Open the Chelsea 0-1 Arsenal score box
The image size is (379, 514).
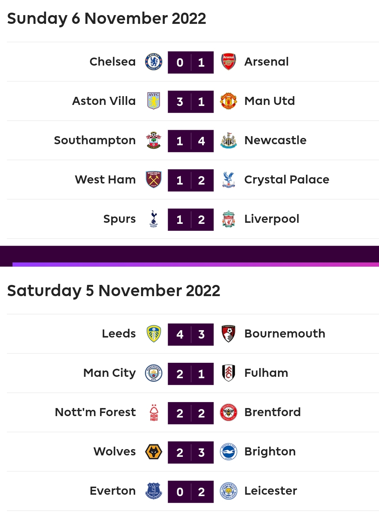click(x=191, y=62)
